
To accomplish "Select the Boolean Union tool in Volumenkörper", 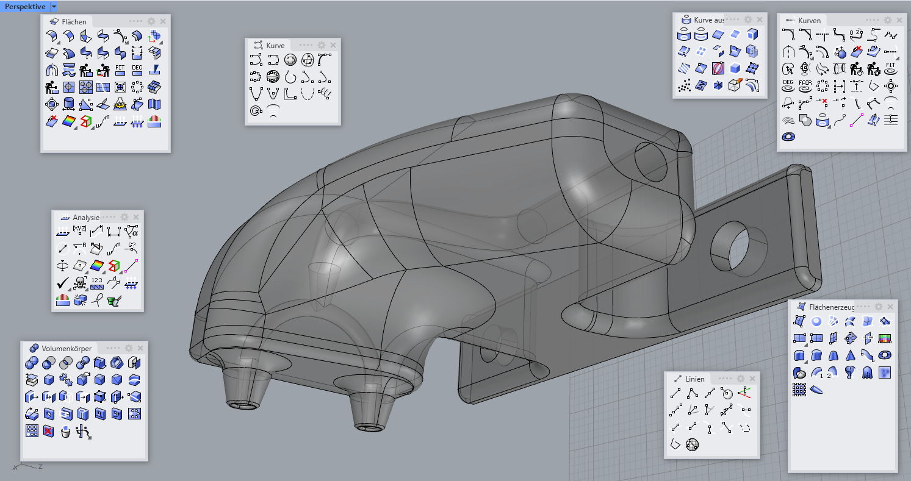I will point(32,364).
